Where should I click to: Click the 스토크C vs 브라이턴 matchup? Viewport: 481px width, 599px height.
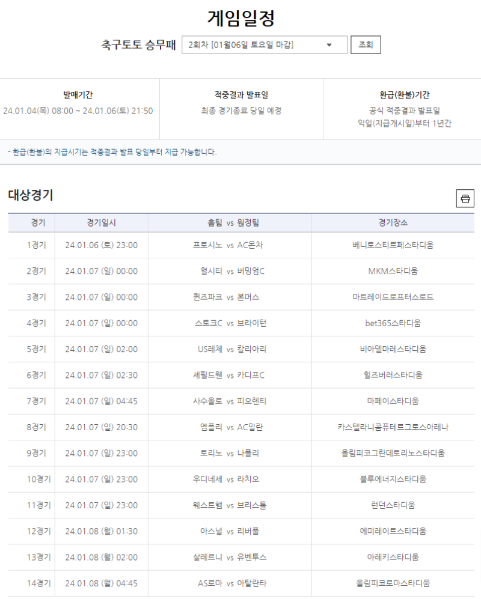pos(230,323)
